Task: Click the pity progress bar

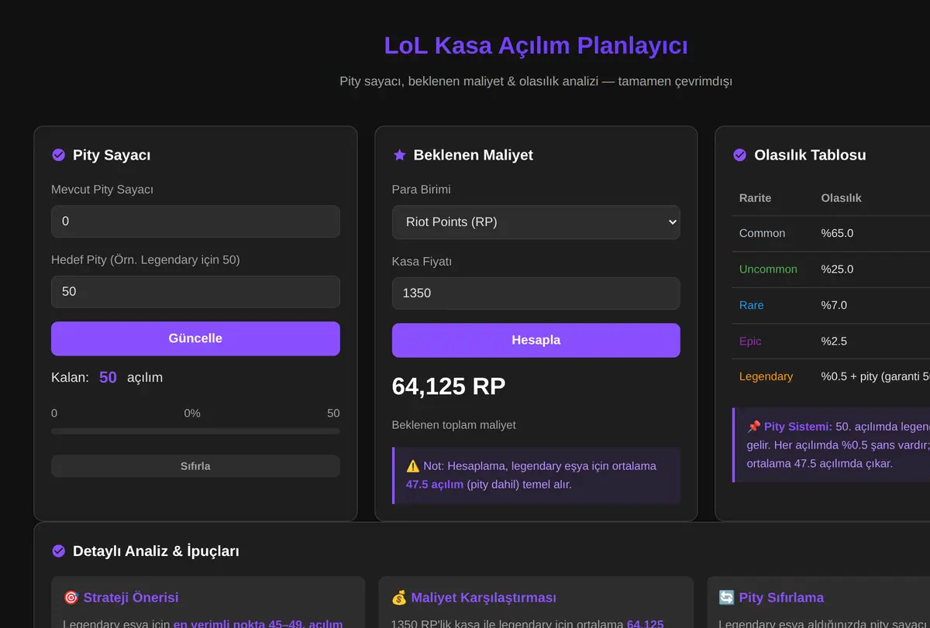Action: [x=195, y=431]
